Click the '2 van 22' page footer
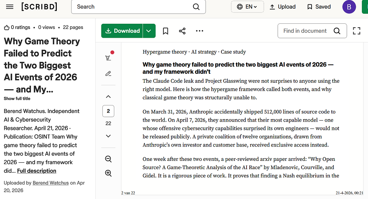368x199 pixels. click(x=128, y=193)
